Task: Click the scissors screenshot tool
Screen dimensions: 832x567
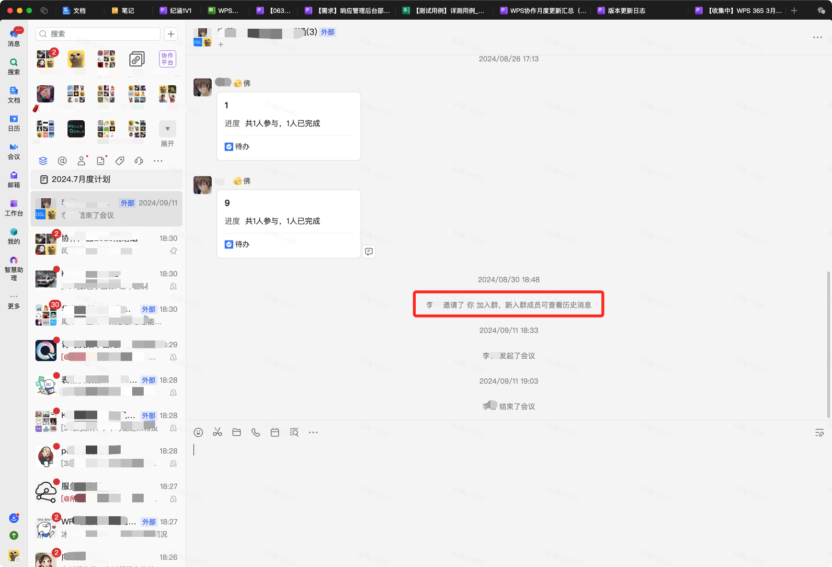Action: coord(217,432)
